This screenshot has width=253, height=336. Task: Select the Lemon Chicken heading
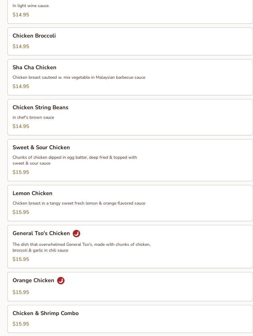(33, 193)
